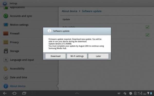
Task: Tap the Privacy fence icon
Action: [6, 42]
